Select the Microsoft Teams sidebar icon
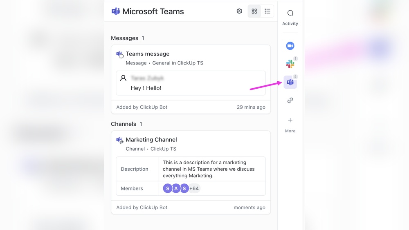Screen dimensions: 409x230 [x=290, y=82]
